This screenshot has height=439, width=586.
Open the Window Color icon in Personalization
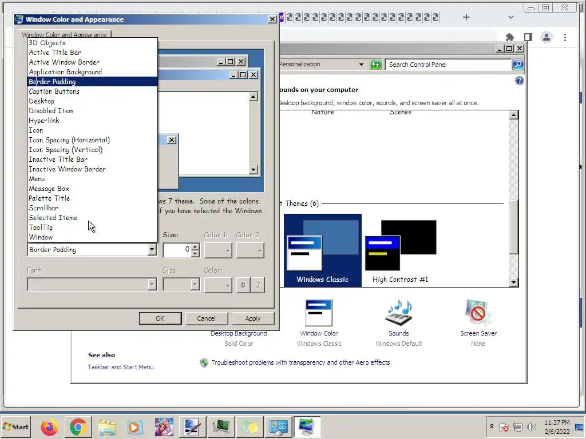(x=319, y=313)
